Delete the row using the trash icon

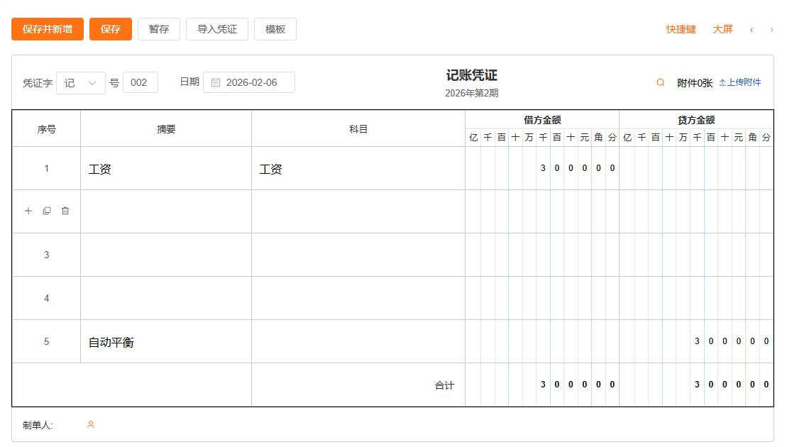click(65, 211)
